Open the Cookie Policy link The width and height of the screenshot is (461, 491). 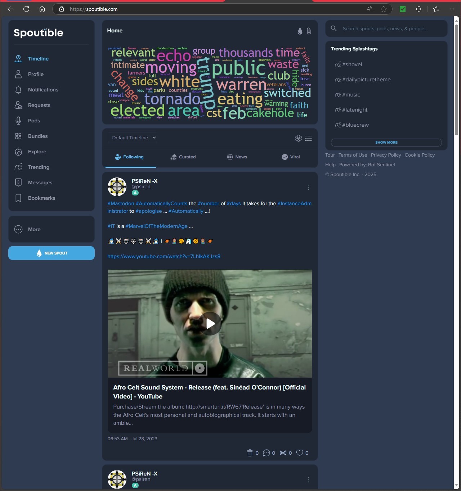(x=420, y=155)
